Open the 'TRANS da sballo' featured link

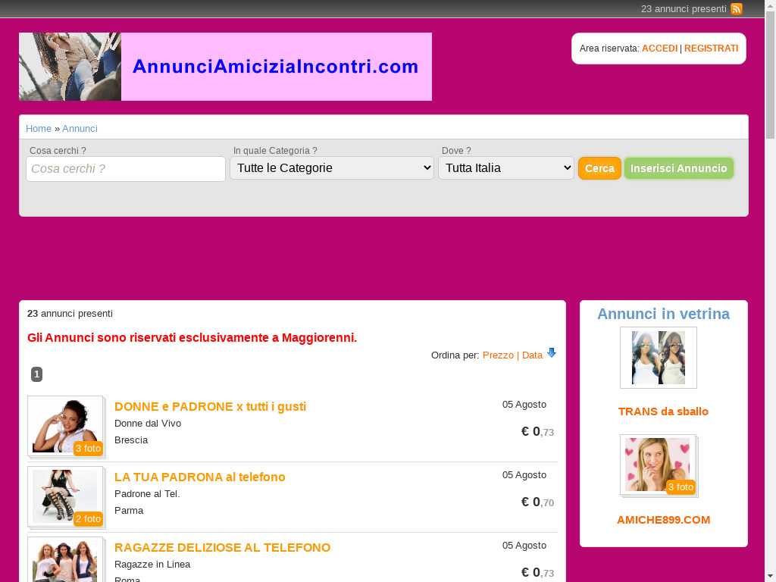[x=663, y=411]
